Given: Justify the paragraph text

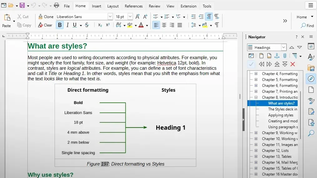Looking at the screenshot, I should (180, 25).
